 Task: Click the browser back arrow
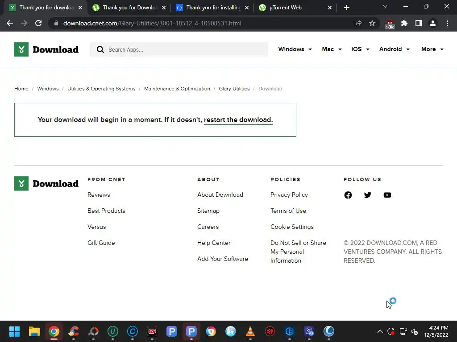(x=10, y=23)
